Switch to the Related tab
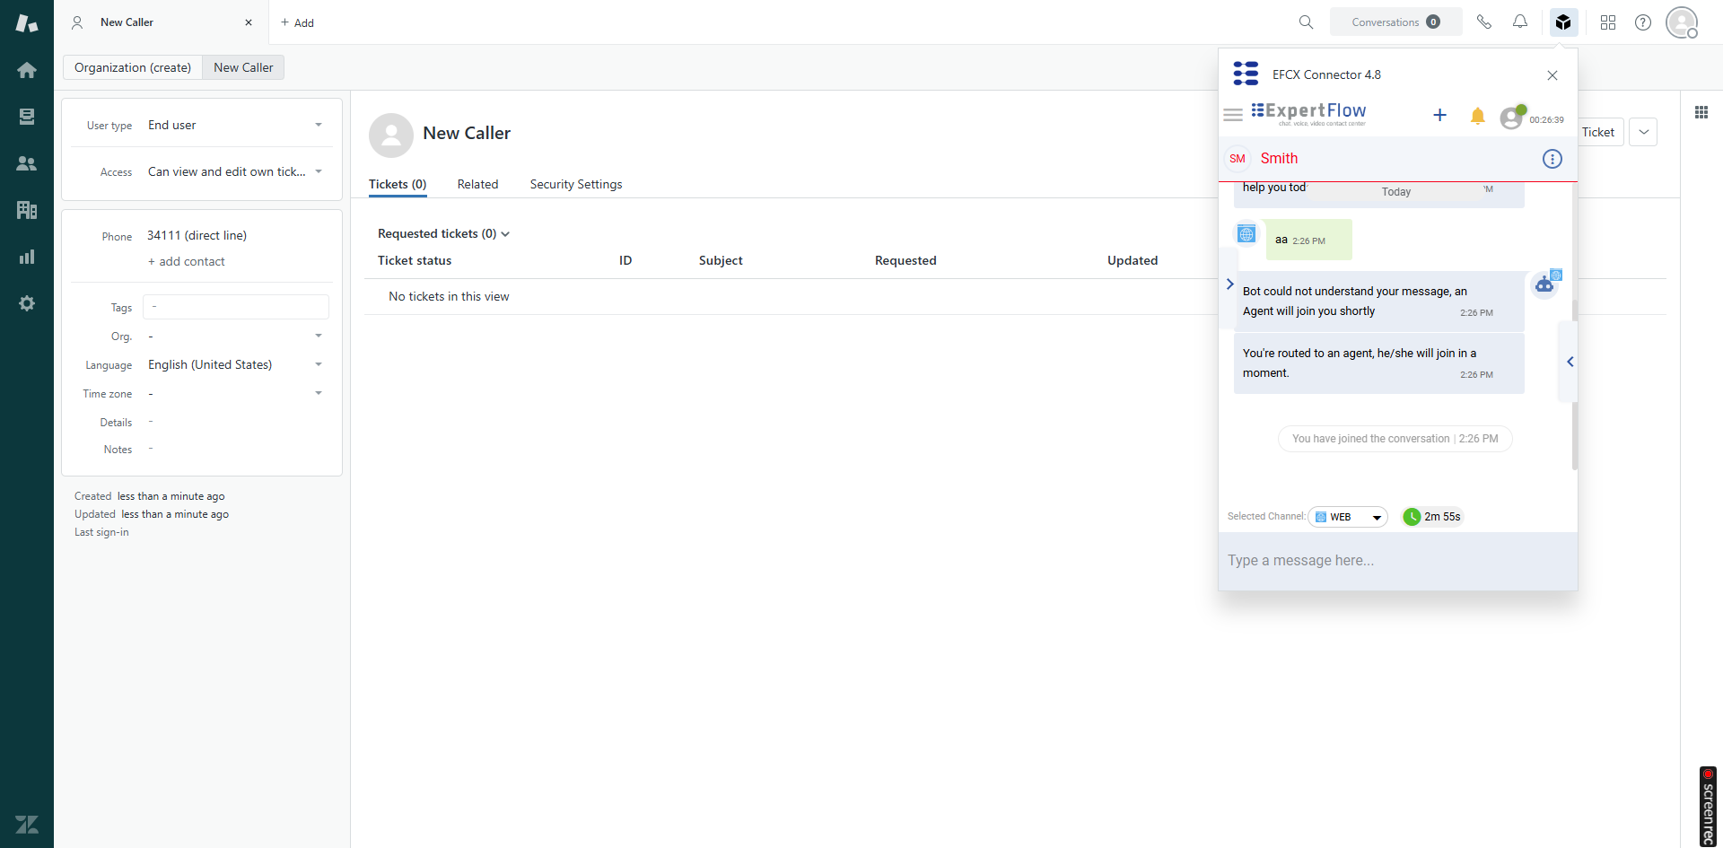Image resolution: width=1723 pixels, height=848 pixels. tap(477, 184)
